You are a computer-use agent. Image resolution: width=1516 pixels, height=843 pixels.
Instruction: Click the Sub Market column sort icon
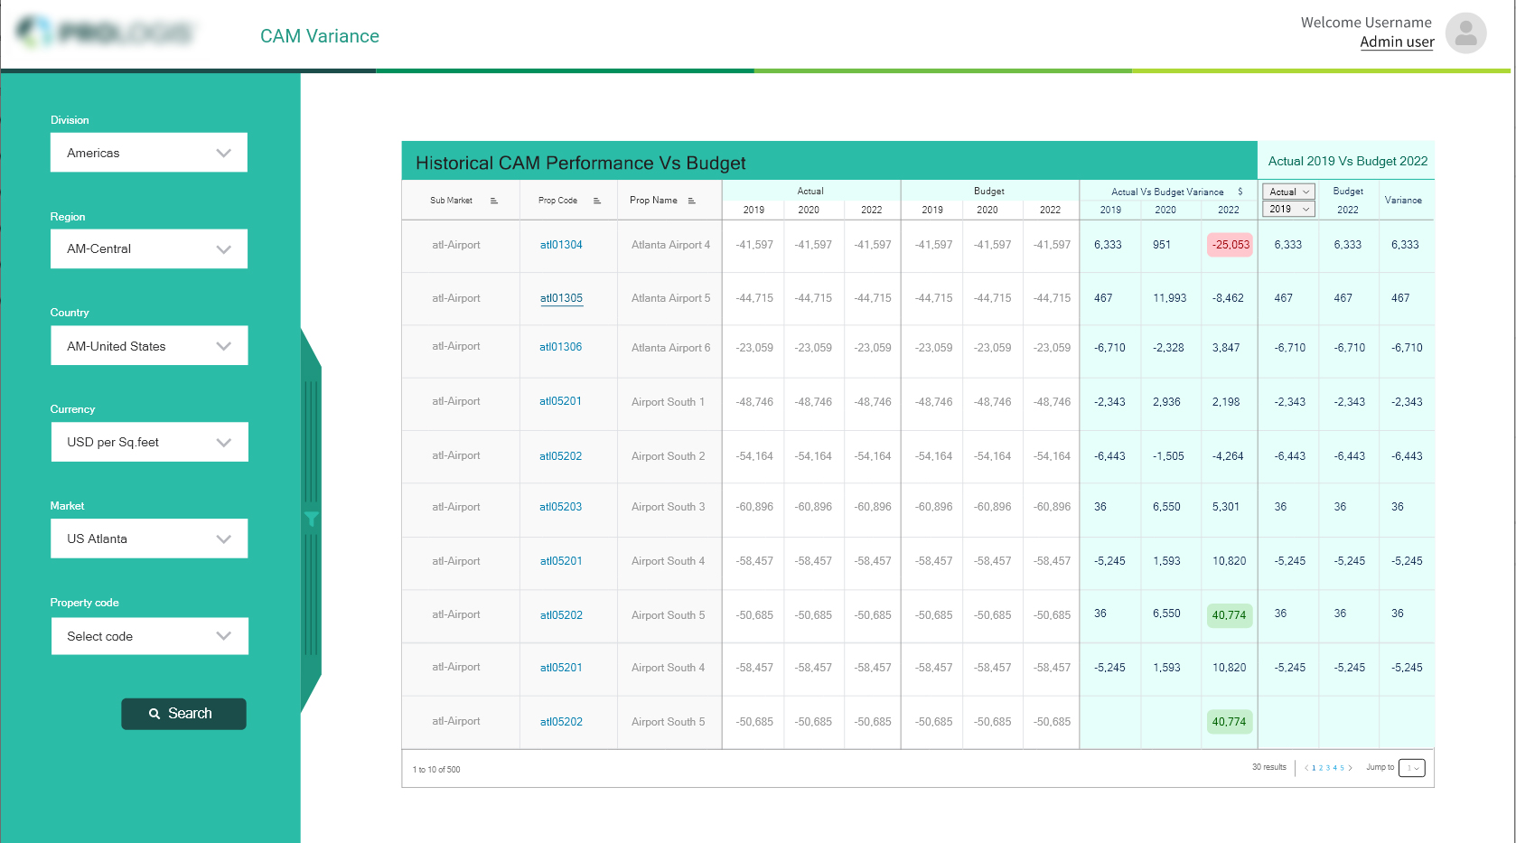[494, 201]
